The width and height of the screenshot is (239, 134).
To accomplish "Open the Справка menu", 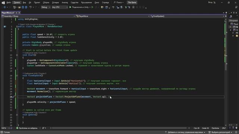I will point(105,3).
